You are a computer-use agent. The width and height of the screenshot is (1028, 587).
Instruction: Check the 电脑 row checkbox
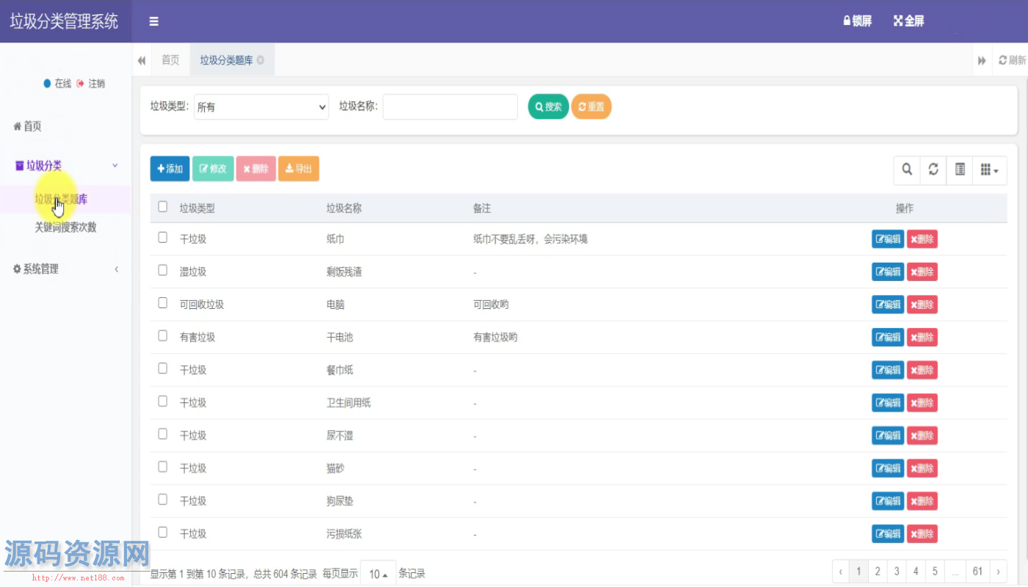(163, 303)
